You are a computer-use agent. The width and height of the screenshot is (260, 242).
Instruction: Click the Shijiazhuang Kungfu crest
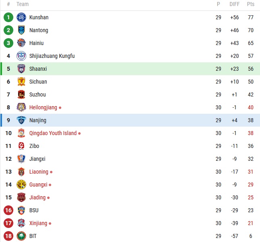tap(21, 56)
